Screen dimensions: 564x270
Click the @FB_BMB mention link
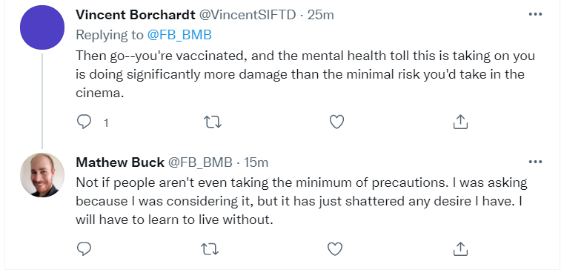[179, 35]
